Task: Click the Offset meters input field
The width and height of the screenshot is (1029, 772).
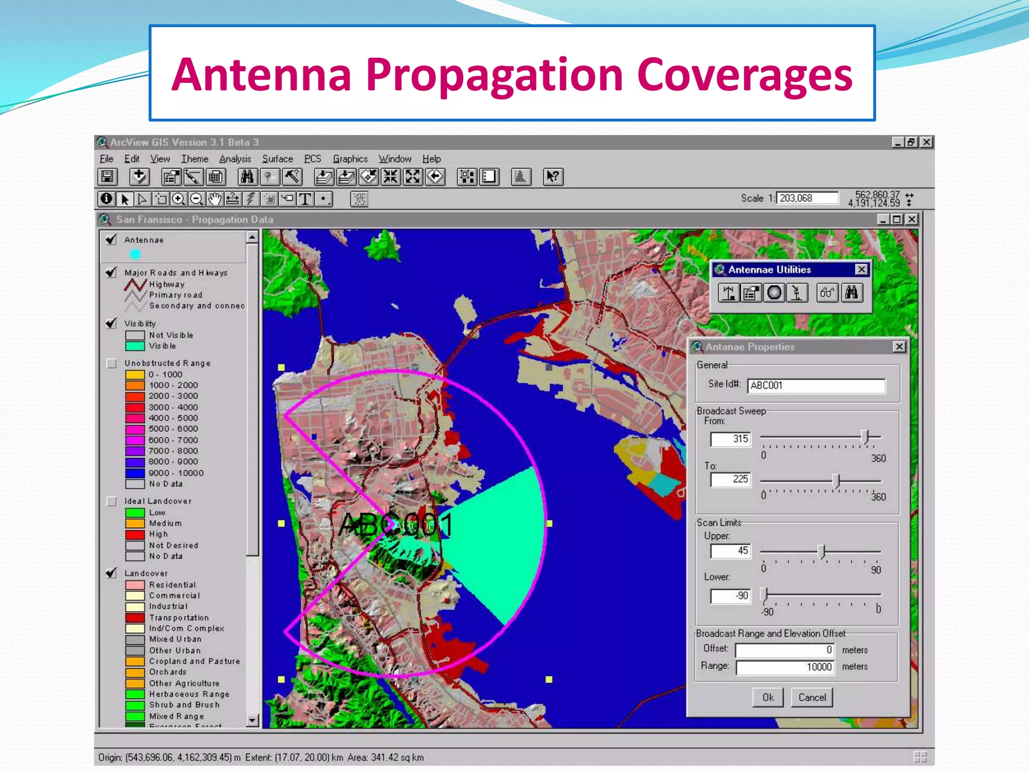Action: (785, 650)
